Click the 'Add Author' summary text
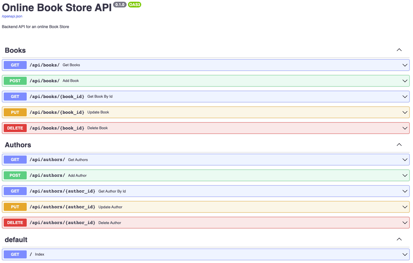Viewport: 413px width, 263px height. coord(77,176)
